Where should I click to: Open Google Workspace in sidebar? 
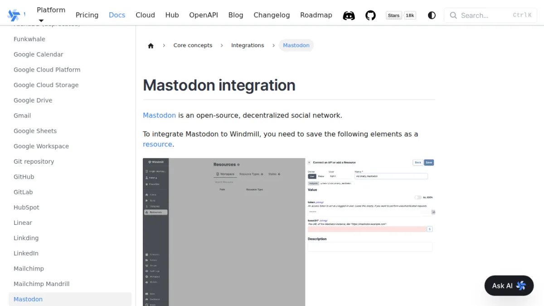tap(41, 146)
